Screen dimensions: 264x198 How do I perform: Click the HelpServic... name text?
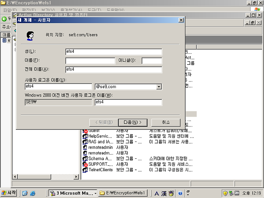[x=100, y=136]
